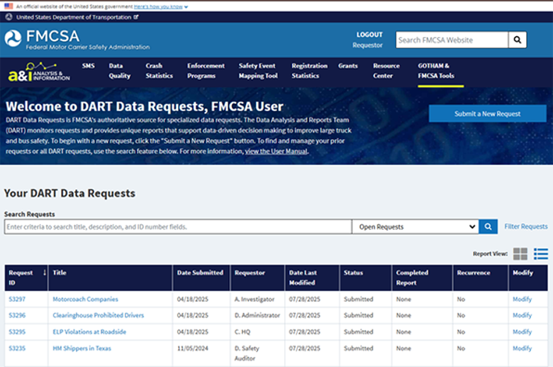Open the Open Requests dropdown
The height and width of the screenshot is (367, 553).
[x=415, y=227]
